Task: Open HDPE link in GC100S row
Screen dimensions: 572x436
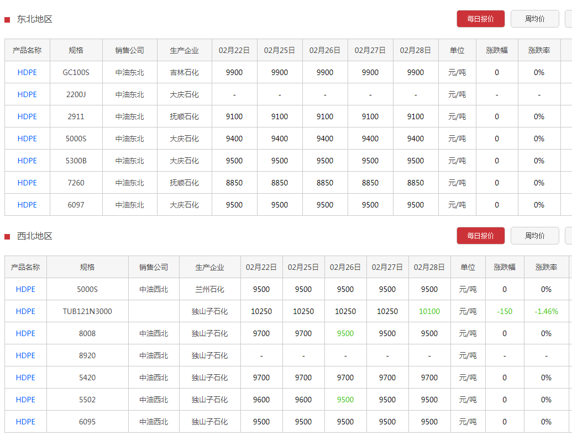Action: click(27, 72)
